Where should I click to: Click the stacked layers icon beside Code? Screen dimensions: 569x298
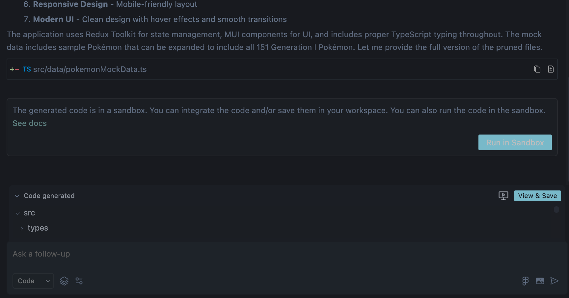64,281
